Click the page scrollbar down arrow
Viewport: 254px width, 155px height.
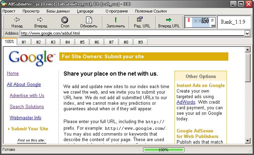click(247, 141)
